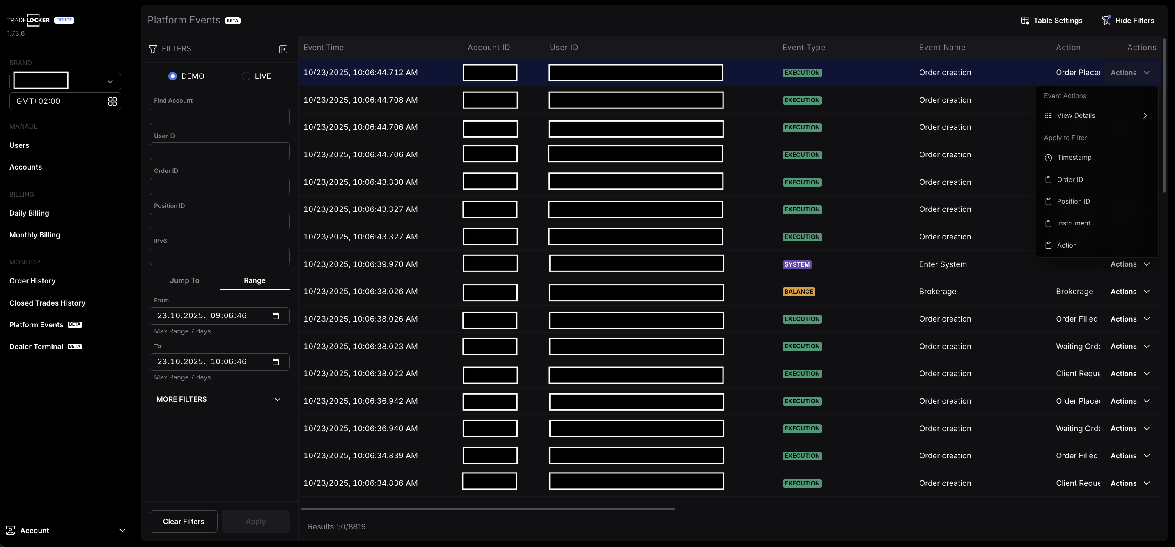
Task: Click the grid icon next to GMT+02:00
Action: tap(112, 101)
